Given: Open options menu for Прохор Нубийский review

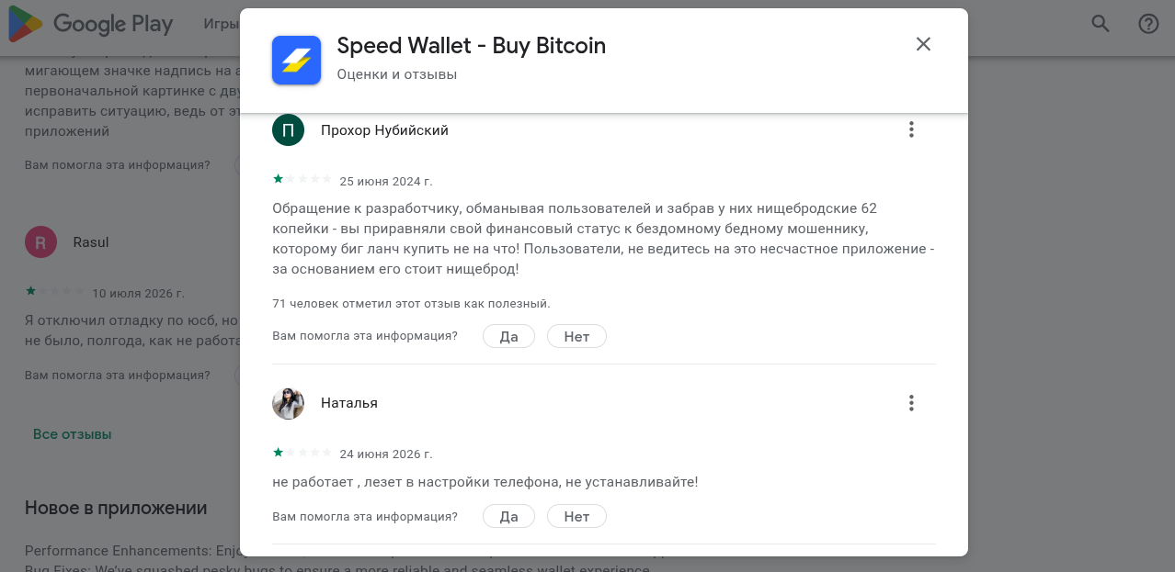Looking at the screenshot, I should 911,129.
